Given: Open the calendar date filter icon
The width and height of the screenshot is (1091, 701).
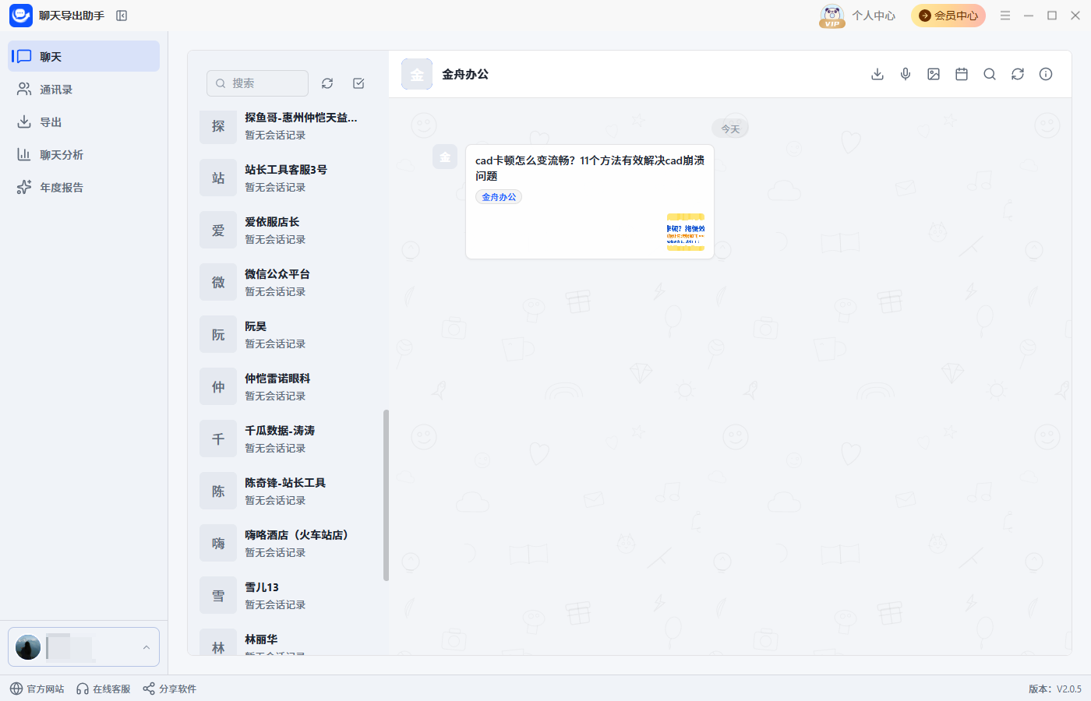Looking at the screenshot, I should tap(962, 74).
